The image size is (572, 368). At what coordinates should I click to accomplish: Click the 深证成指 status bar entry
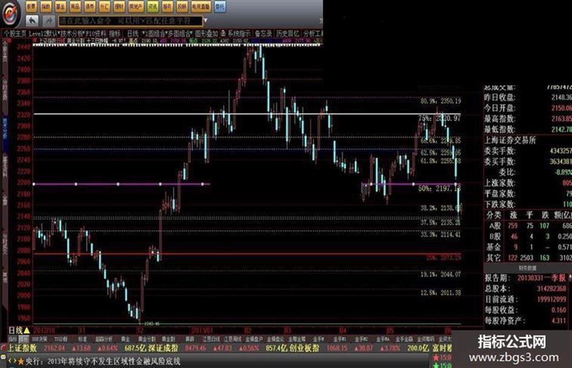tap(163, 348)
